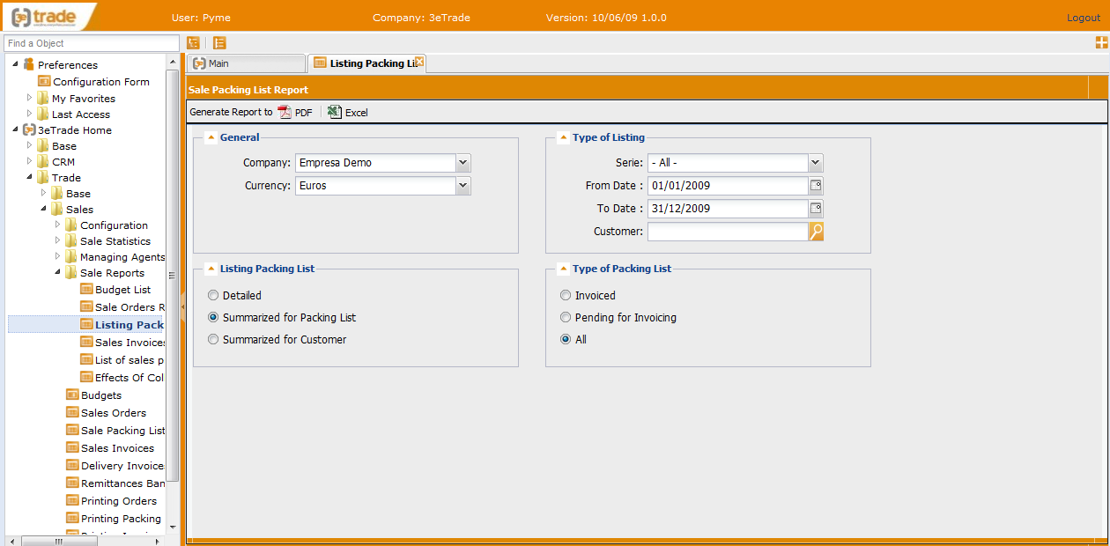This screenshot has height=546, width=1110.
Task: Open Configuration Form under Preferences
Action: click(x=100, y=82)
